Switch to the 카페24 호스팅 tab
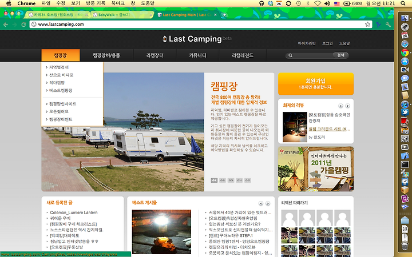This screenshot has width=412, height=257. (58, 15)
